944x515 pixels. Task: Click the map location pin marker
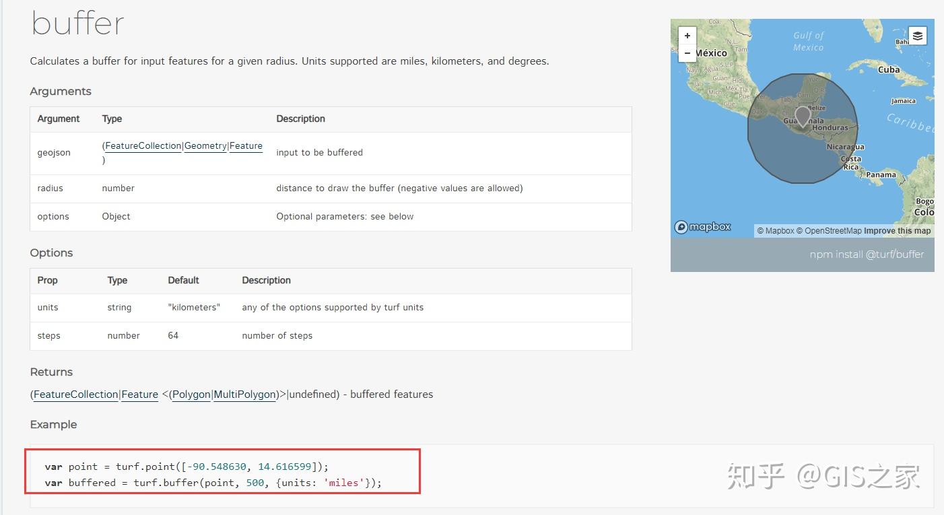[x=802, y=116]
